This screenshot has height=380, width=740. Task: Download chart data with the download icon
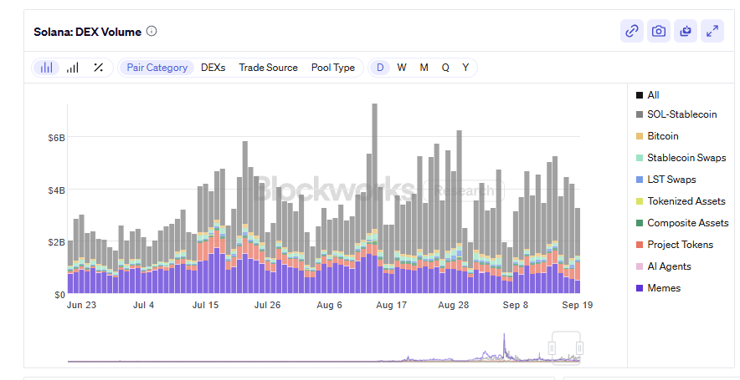(686, 32)
